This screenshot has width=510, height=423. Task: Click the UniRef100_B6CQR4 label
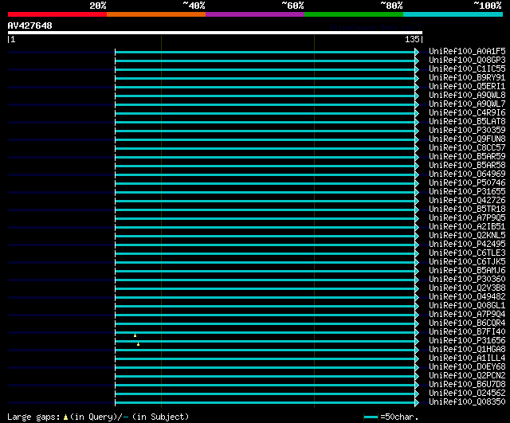click(x=467, y=323)
